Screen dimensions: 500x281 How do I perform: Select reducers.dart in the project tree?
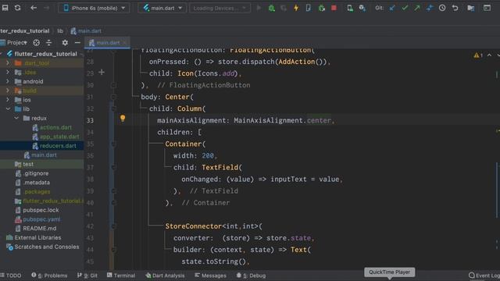pos(54,146)
